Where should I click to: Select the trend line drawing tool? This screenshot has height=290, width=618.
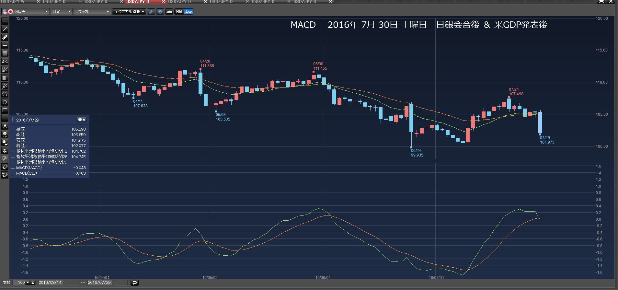coord(5,29)
